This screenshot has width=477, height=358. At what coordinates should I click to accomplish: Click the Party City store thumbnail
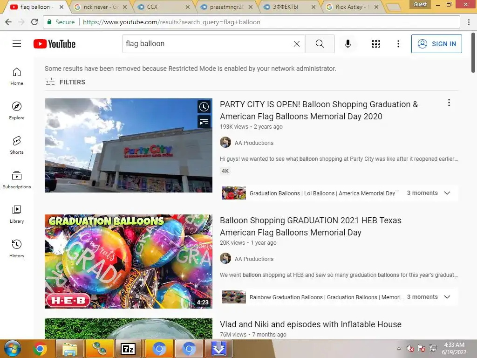[x=129, y=145]
